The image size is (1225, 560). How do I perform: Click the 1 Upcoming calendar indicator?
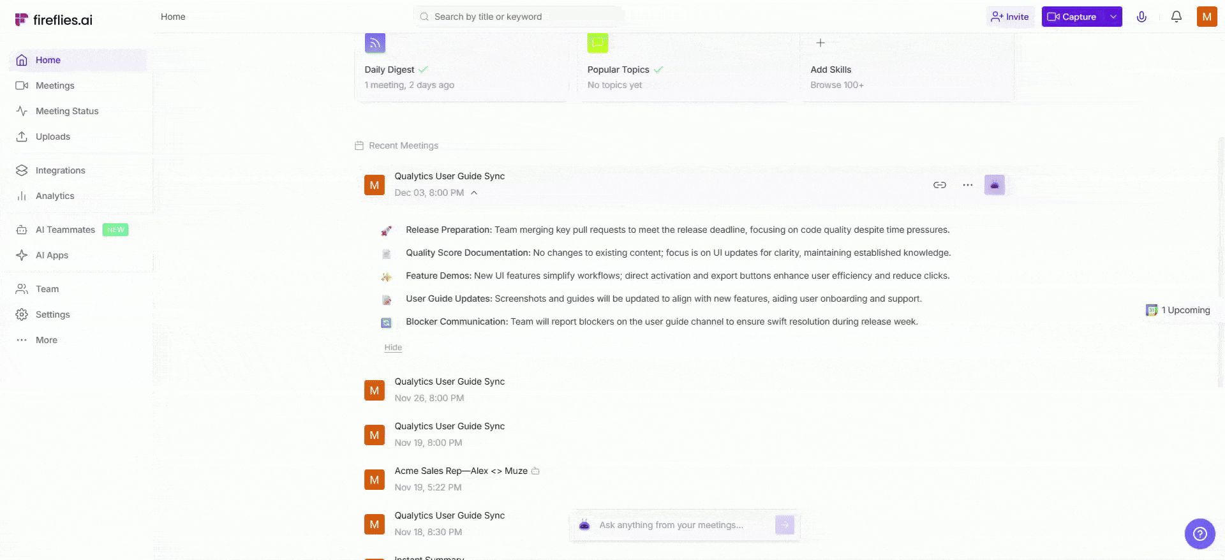point(1178,310)
